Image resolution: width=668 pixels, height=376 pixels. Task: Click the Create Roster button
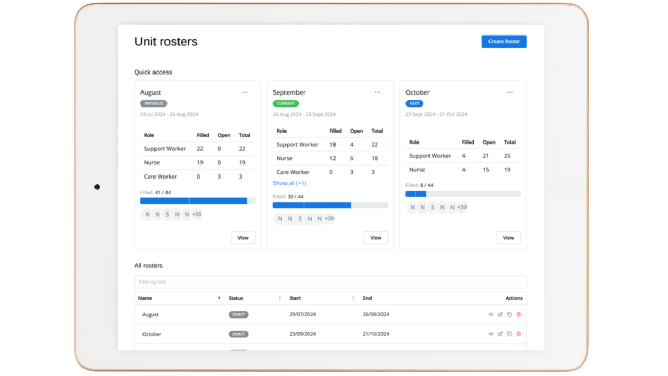point(504,41)
